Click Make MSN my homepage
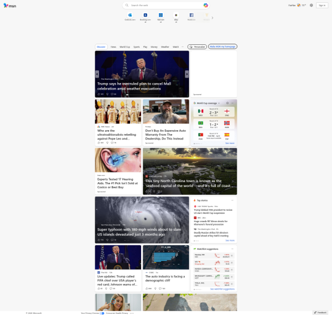 [x=222, y=47]
